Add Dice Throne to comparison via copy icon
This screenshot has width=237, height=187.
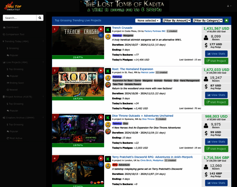101,123
